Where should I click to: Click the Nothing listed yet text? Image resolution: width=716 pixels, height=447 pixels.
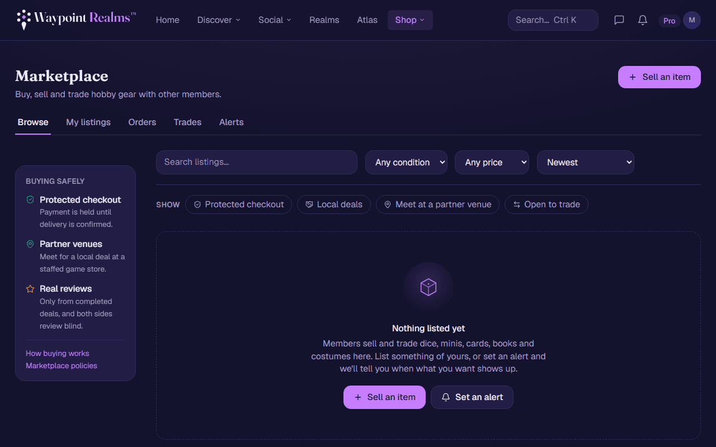(x=428, y=329)
